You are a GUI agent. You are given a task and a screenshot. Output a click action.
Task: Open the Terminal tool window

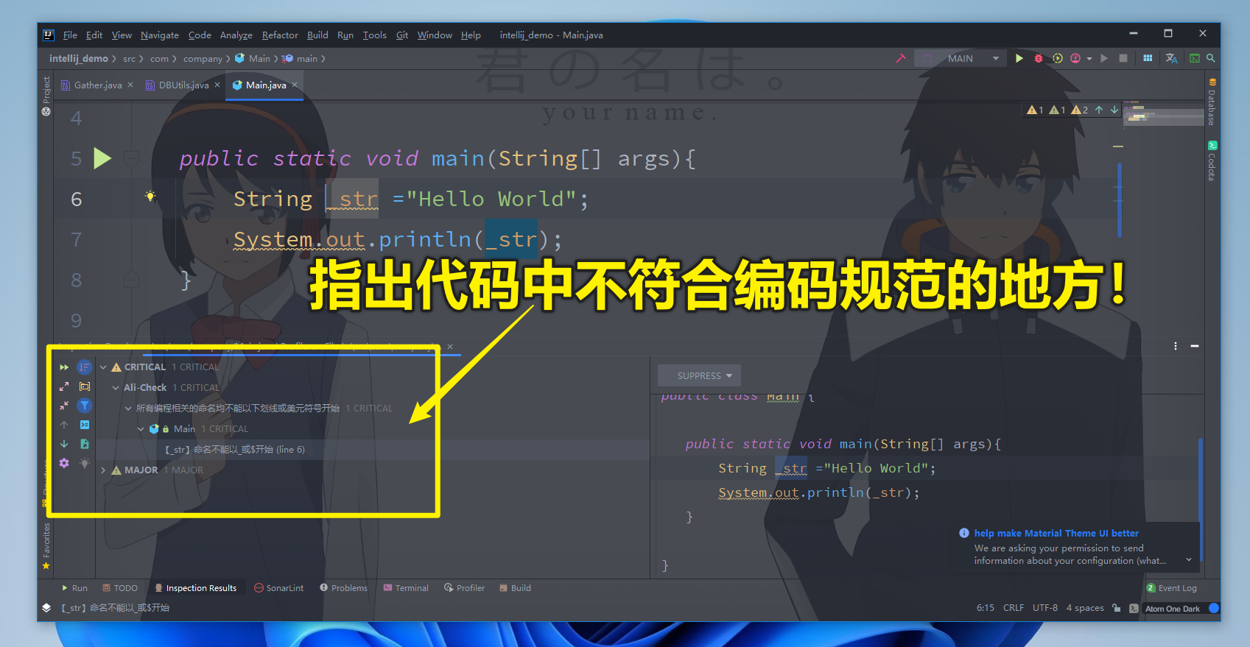406,588
